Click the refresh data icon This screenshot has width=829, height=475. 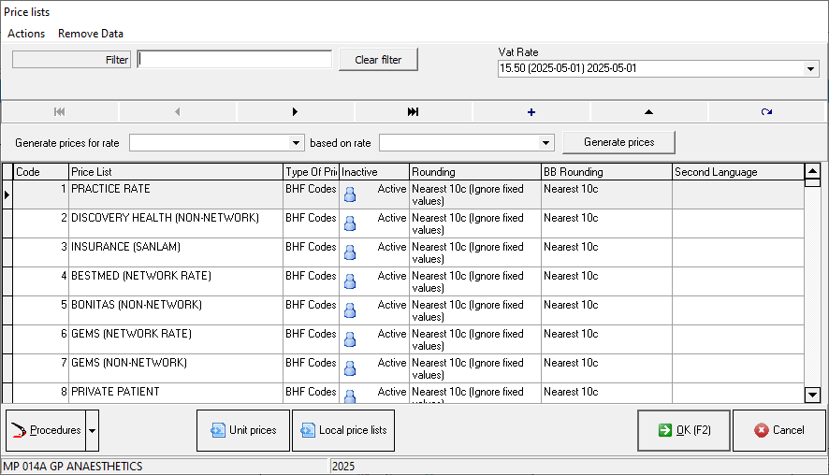coord(766,111)
